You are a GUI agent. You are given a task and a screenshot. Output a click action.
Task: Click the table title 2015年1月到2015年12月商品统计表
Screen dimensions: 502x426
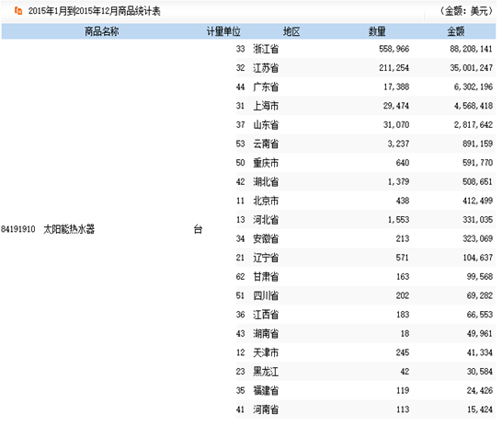[94, 11]
